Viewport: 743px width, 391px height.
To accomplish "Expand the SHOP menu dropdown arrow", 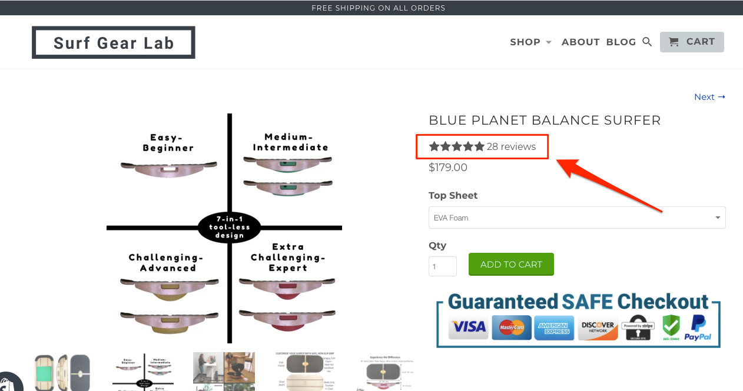I will point(549,42).
